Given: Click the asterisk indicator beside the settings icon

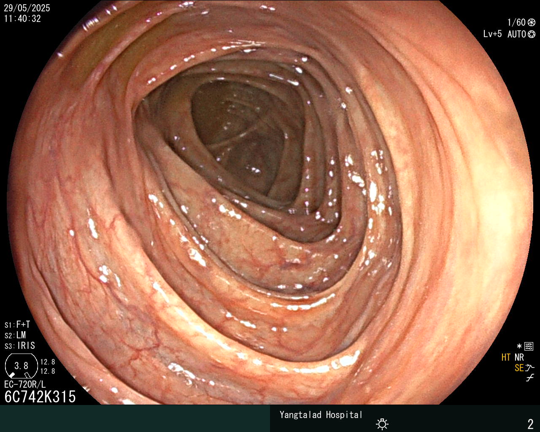Looking at the screenshot, I should coord(519,347).
